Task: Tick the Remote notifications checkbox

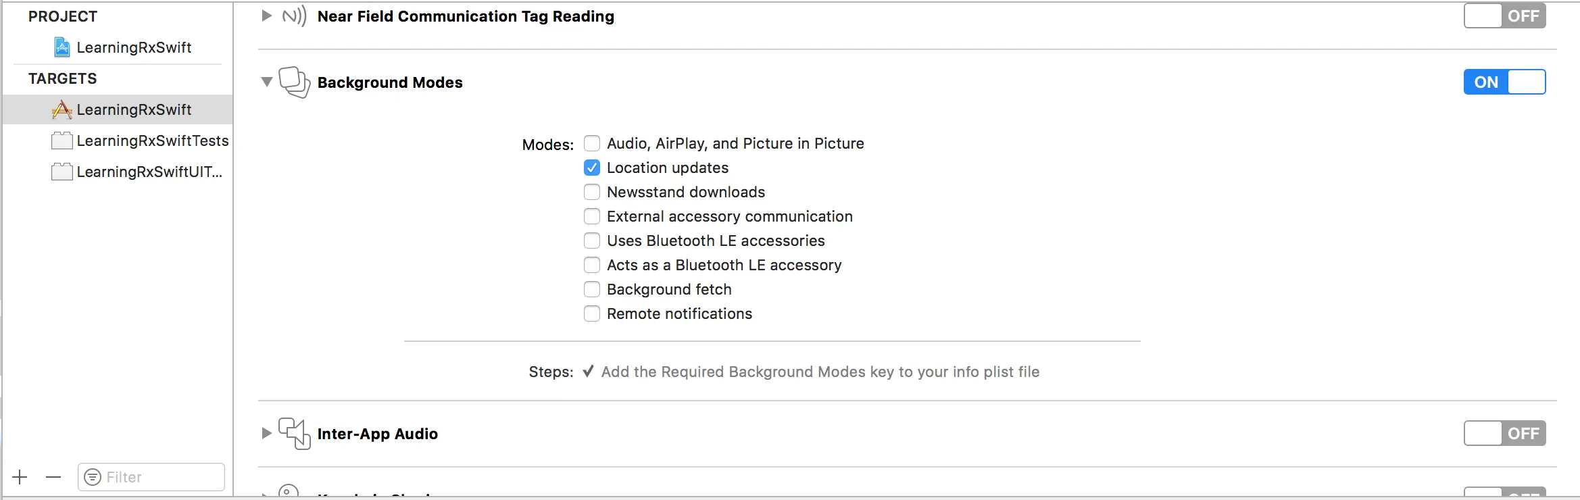Action: tap(592, 314)
